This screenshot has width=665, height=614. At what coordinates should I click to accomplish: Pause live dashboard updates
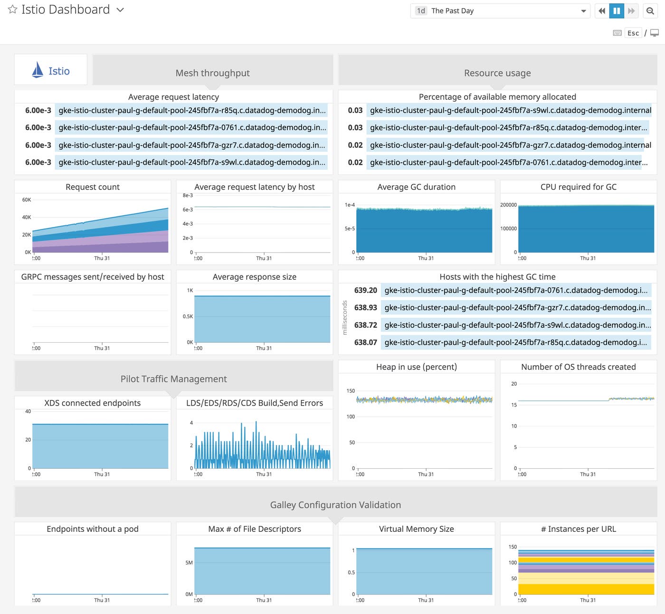[x=617, y=11]
